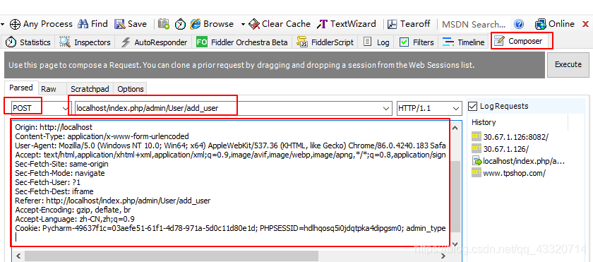Open the Log tab
The image size is (593, 262).
click(376, 42)
